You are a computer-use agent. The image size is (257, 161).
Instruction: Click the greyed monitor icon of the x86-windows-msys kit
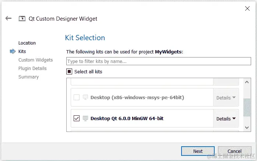point(85,97)
